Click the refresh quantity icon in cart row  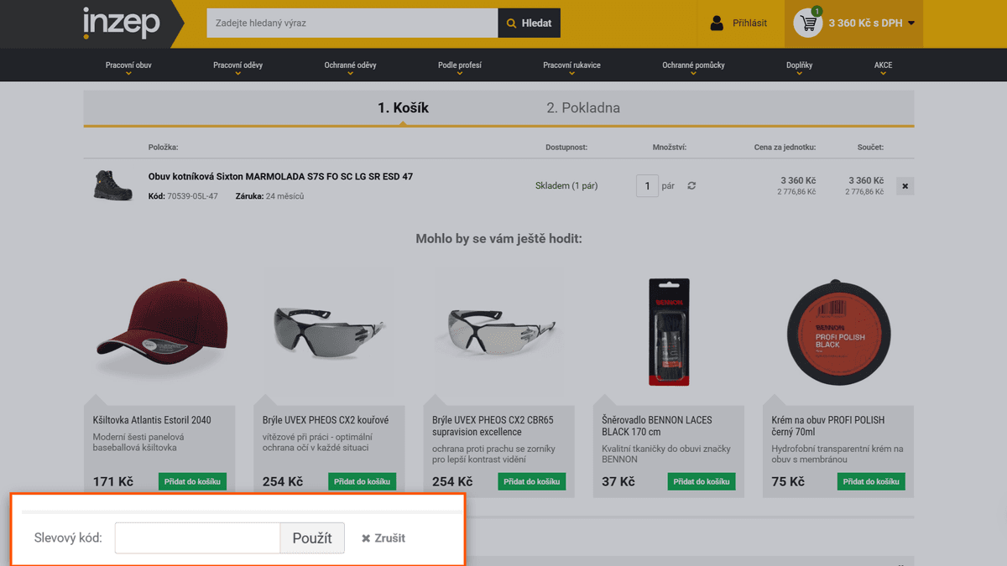691,186
